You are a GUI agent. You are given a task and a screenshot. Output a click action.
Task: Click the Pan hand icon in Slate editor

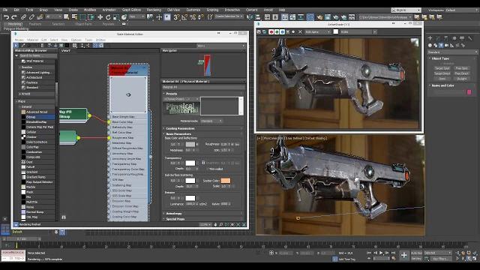[215, 224]
